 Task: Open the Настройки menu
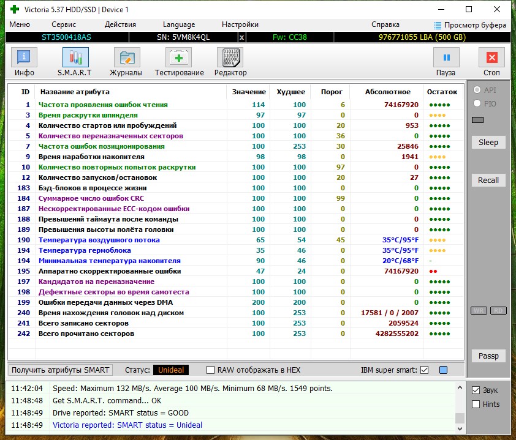(240, 24)
